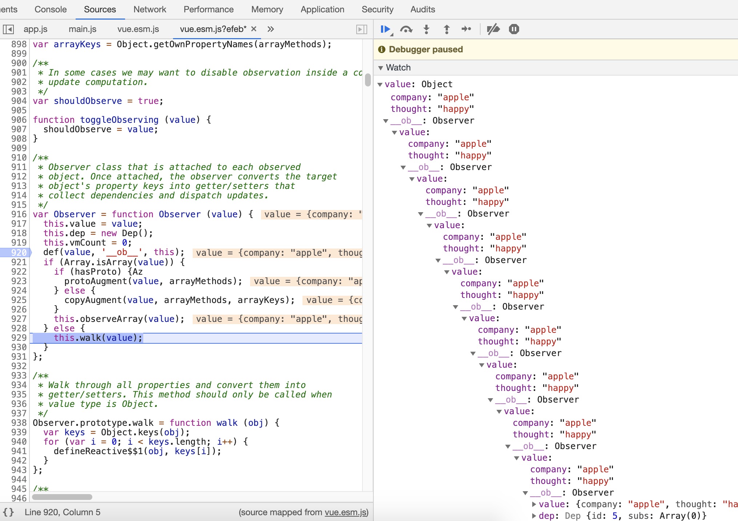Click the inline value preview on line 916
The height and width of the screenshot is (521, 738).
[312, 214]
